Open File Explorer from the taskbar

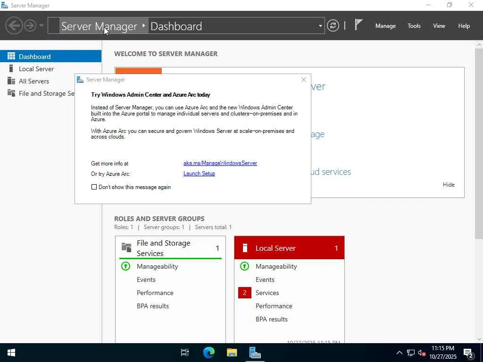(232, 353)
